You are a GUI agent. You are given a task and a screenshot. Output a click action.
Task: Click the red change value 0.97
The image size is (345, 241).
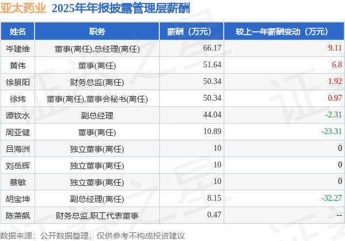pyautogui.click(x=335, y=98)
